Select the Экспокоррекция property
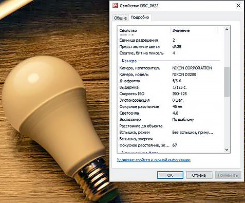The width and height of the screenshot is (245, 203). (x=135, y=100)
